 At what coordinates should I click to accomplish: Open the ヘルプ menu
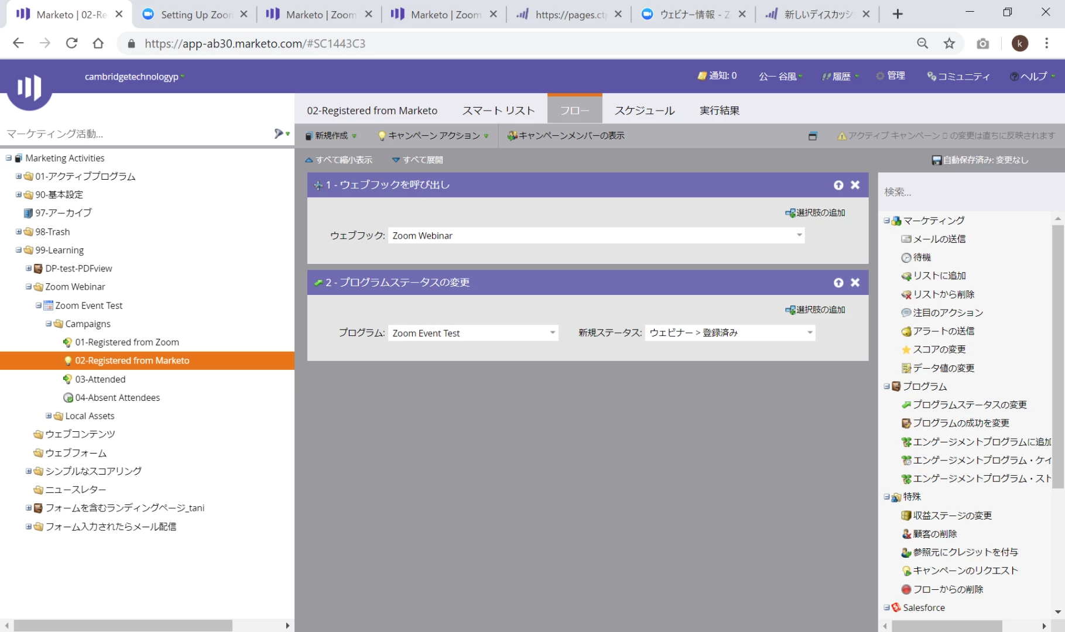1033,77
